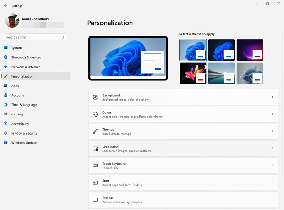Expand Themes settings chevron
284x210 pixels.
[272, 131]
